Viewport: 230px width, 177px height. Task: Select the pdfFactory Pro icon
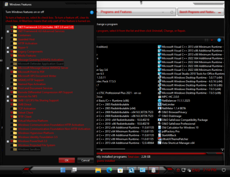pyautogui.click(x=160, y=131)
